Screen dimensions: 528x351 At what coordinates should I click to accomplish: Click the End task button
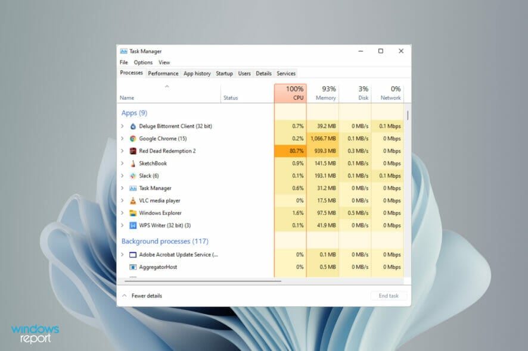(389, 296)
